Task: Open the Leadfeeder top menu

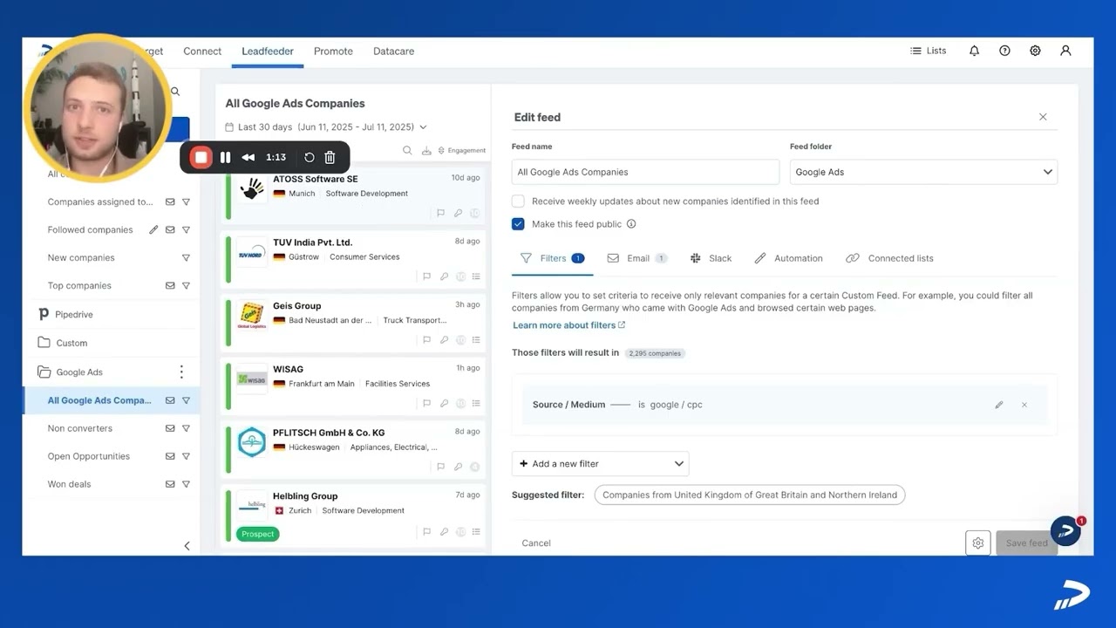Action: (268, 51)
